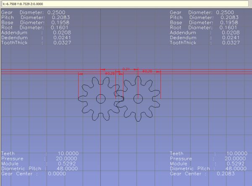Select the Ø0.25 dimension above the right gear
Viewport: 252px width, 186px height.
pyautogui.click(x=147, y=71)
